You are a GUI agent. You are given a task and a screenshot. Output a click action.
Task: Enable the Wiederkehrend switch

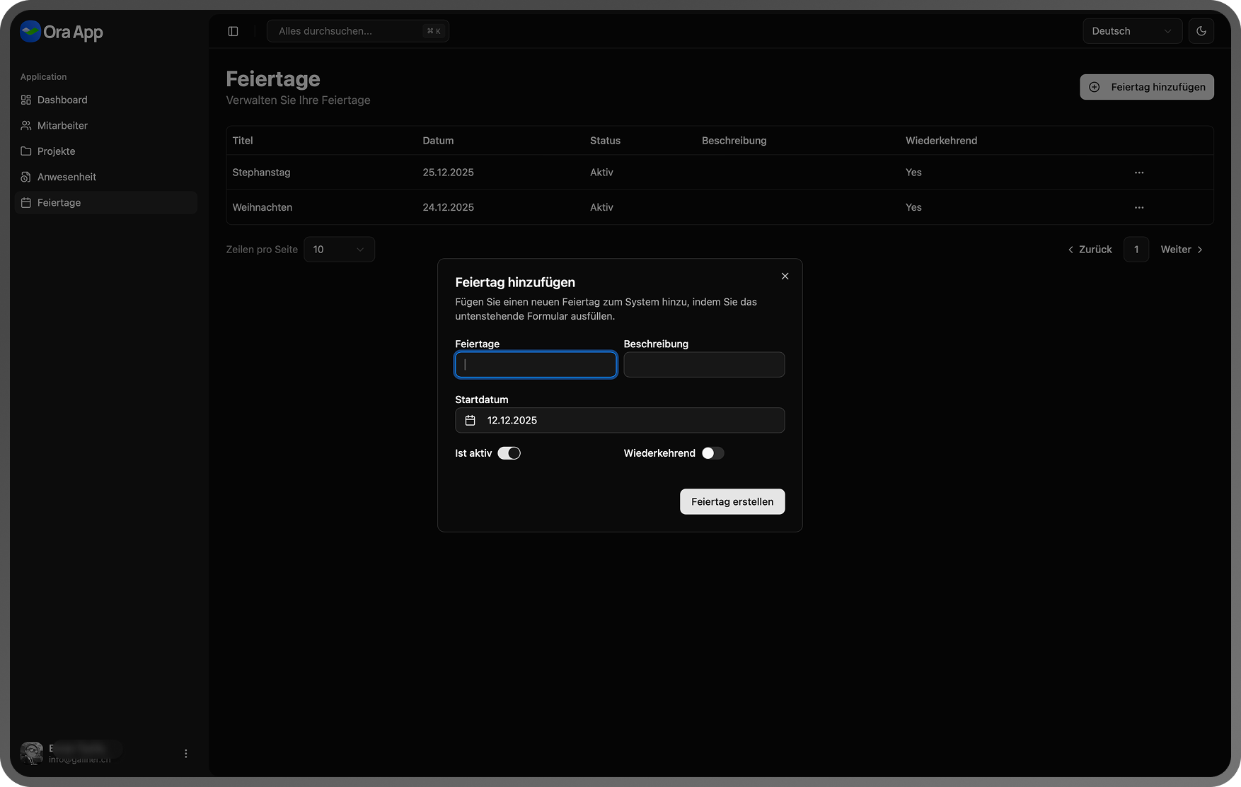(x=712, y=453)
